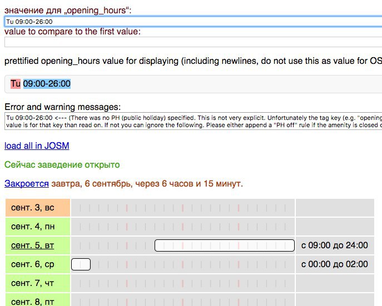Click the September 7 empty timeline row
Viewport: 382px width, 306px height.
(x=182, y=283)
